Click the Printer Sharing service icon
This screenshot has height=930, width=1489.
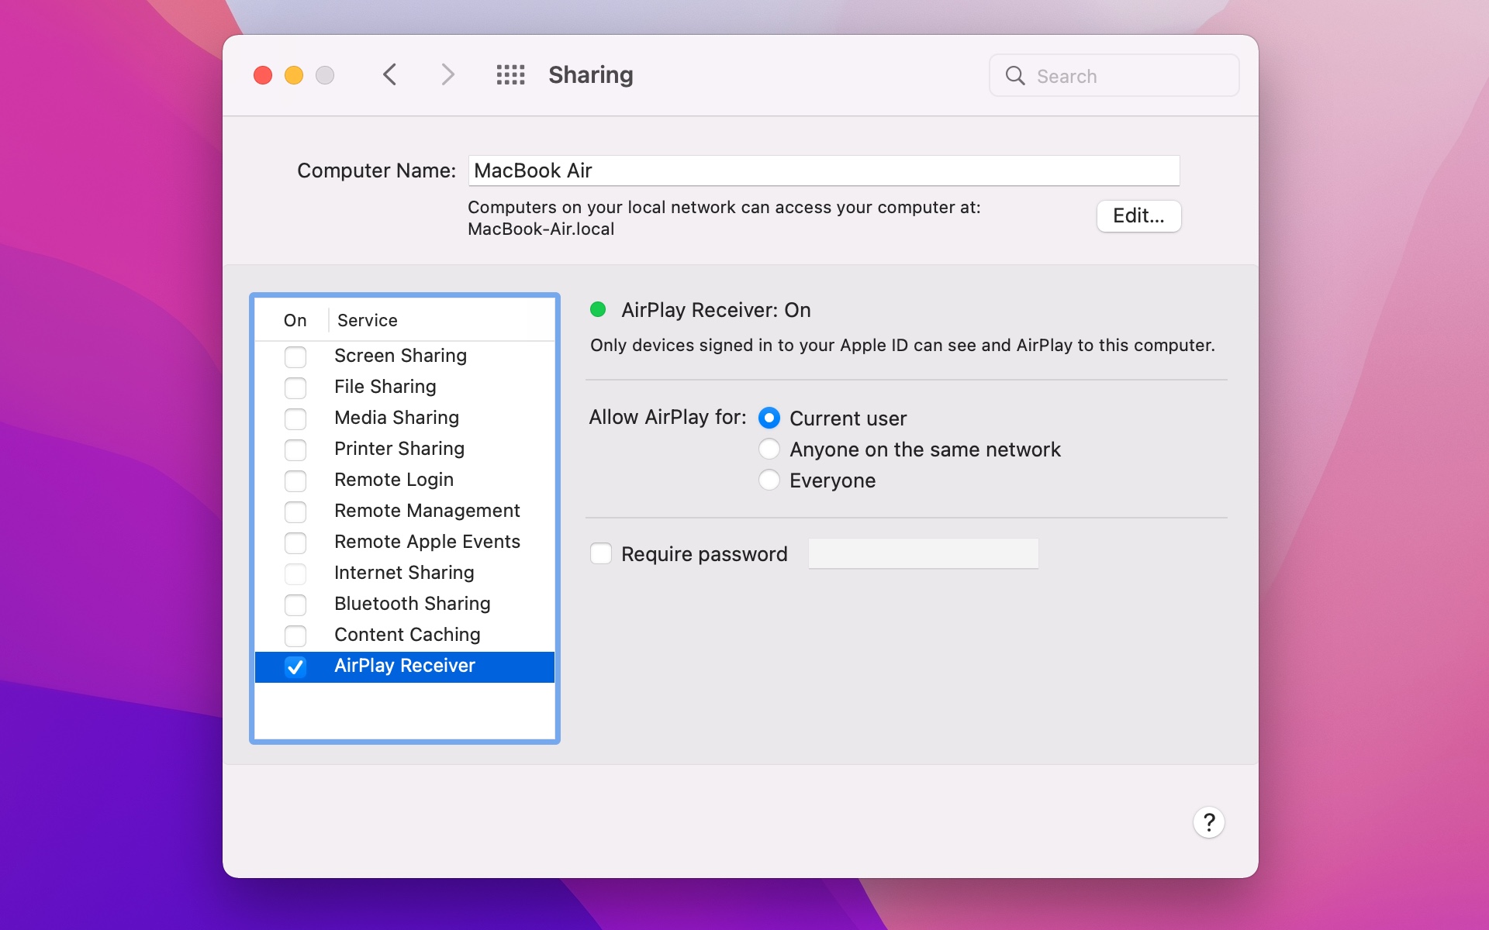click(297, 449)
